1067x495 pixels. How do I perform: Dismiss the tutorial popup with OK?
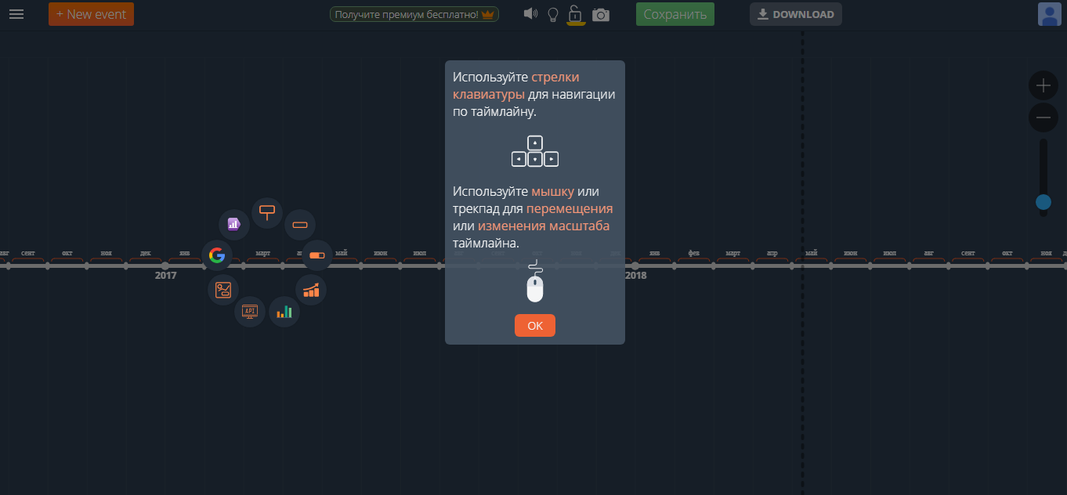pyautogui.click(x=534, y=325)
